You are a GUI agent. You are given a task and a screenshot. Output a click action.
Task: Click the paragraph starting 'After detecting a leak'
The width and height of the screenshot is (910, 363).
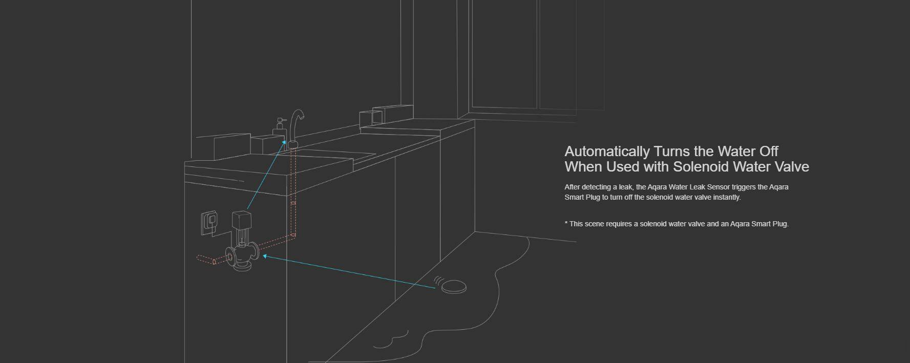676,192
